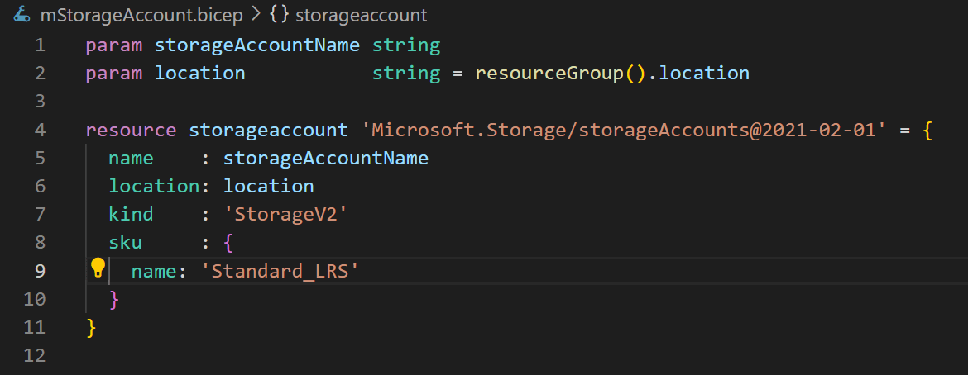Click the curly braces symbol icon in breadcrumb
Viewport: 968px width, 375px height.
279,16
